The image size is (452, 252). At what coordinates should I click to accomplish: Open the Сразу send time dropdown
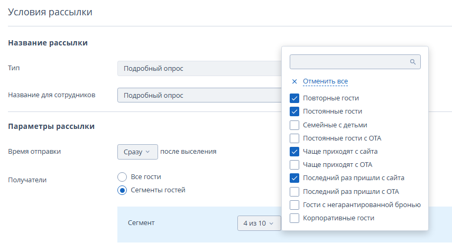137,152
